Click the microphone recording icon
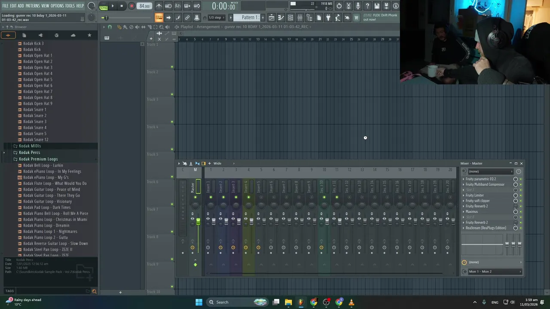 pyautogui.click(x=358, y=6)
